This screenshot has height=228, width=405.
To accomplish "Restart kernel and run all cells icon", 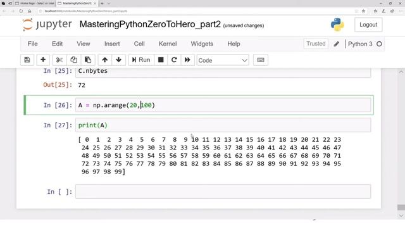I will click(x=187, y=60).
